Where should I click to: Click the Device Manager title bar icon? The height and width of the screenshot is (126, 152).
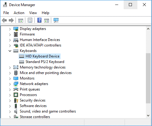pos(5,5)
